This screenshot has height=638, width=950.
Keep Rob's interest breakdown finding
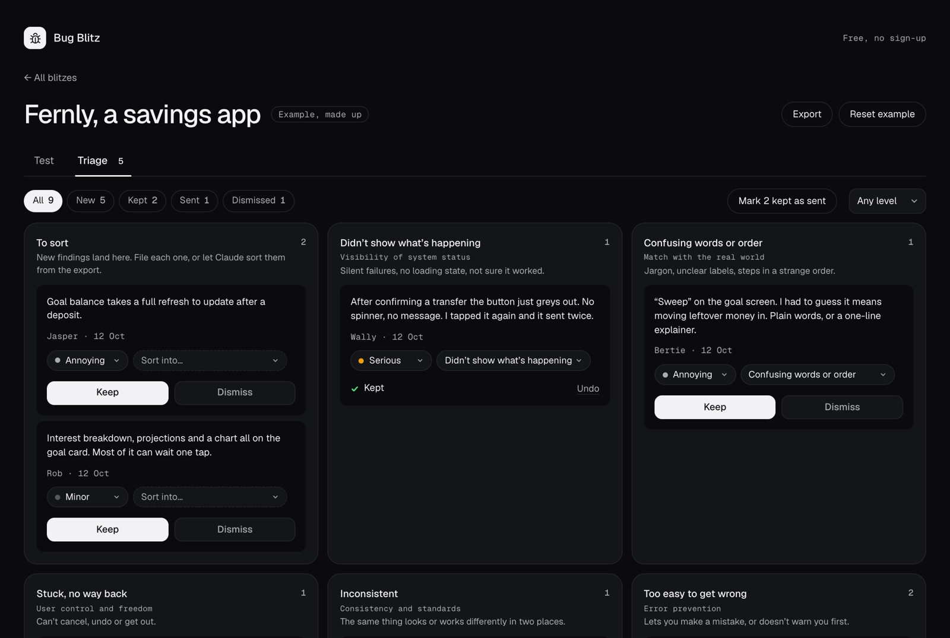(107, 530)
